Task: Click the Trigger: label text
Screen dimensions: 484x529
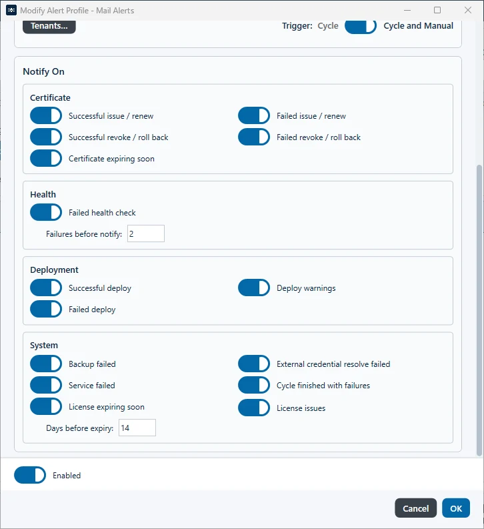Action: point(297,26)
